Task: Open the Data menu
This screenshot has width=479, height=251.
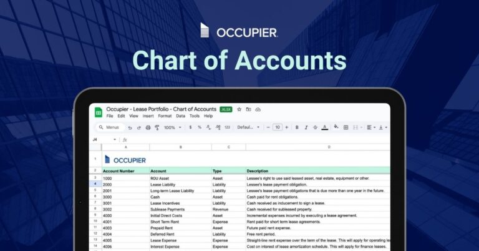Action: click(x=180, y=116)
